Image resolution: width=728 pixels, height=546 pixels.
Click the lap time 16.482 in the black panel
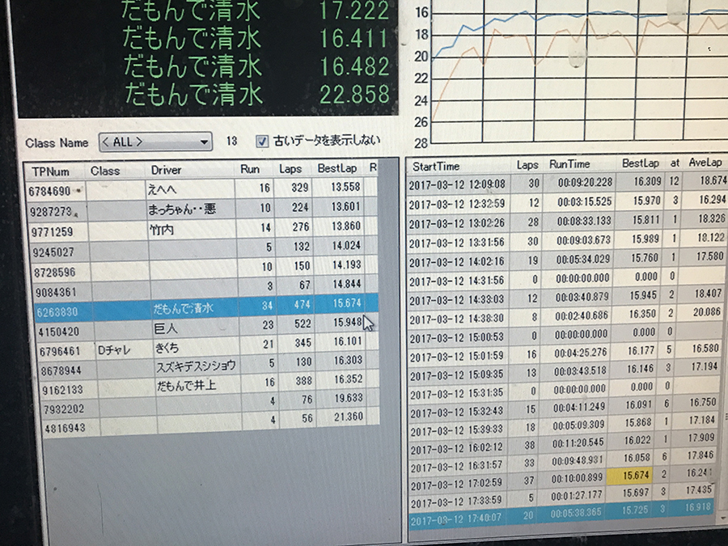point(355,67)
